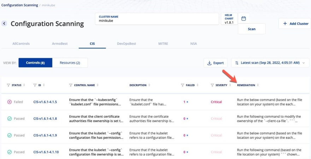Open control CIS-v1.6.1-4.1.10 link
The width and height of the screenshot is (311, 159).
click(x=46, y=152)
